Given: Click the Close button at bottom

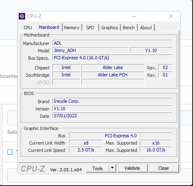Looking at the screenshot, I should click(163, 168).
